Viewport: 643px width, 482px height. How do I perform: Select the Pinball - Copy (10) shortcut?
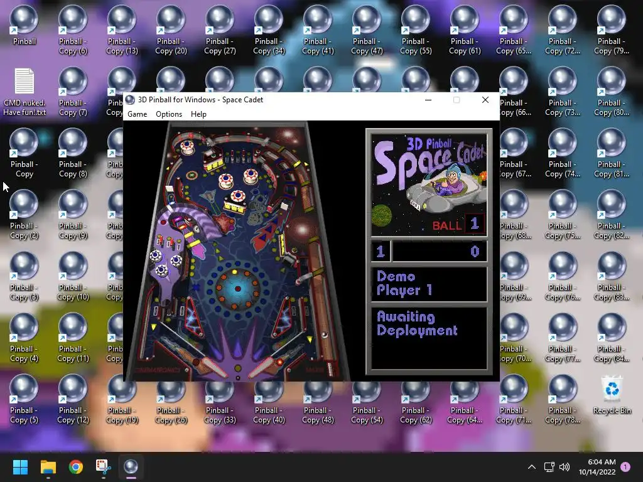point(73,276)
